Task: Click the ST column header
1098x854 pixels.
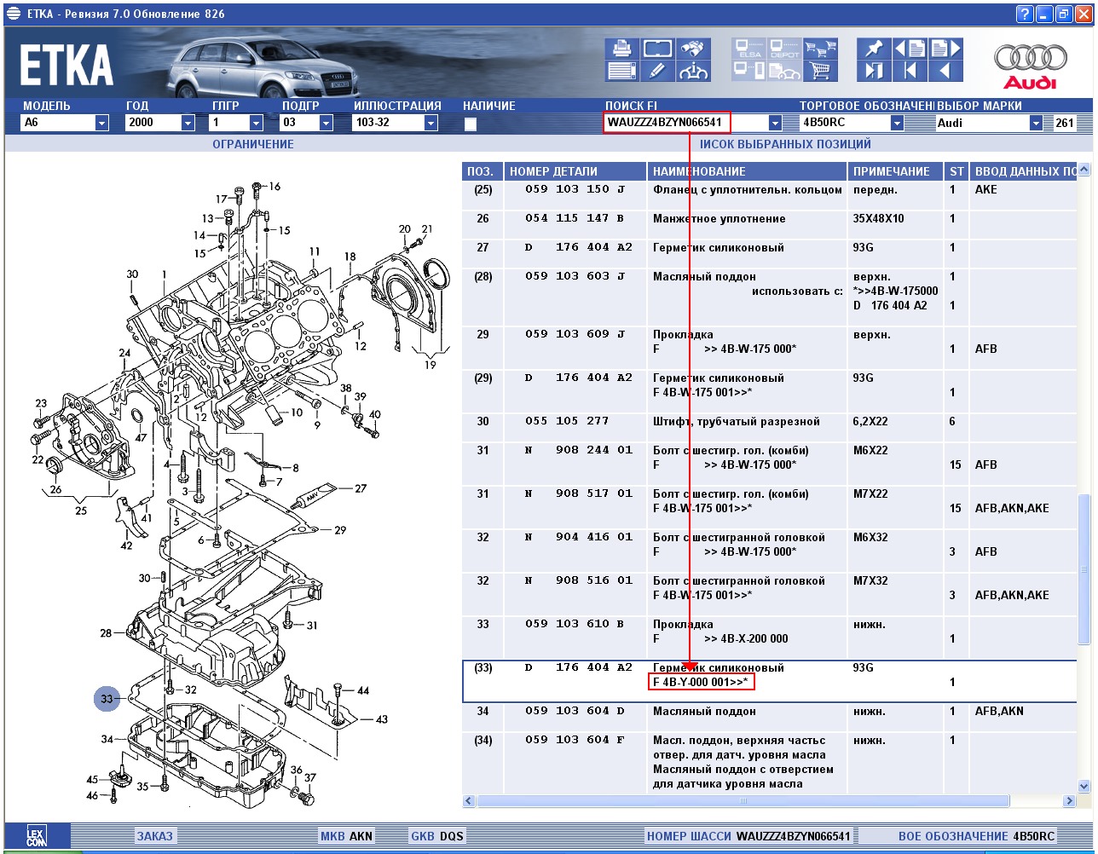Action: pos(956,171)
